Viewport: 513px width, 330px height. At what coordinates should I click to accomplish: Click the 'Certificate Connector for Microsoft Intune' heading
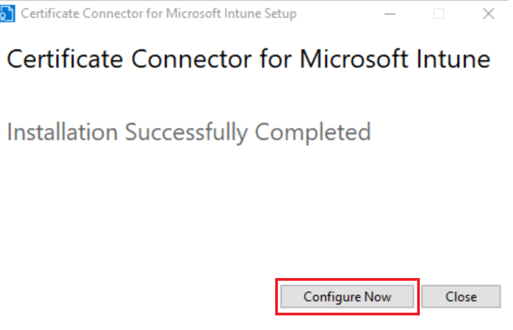248,59
